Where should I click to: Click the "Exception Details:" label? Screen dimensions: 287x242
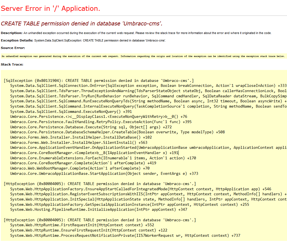[17, 40]
